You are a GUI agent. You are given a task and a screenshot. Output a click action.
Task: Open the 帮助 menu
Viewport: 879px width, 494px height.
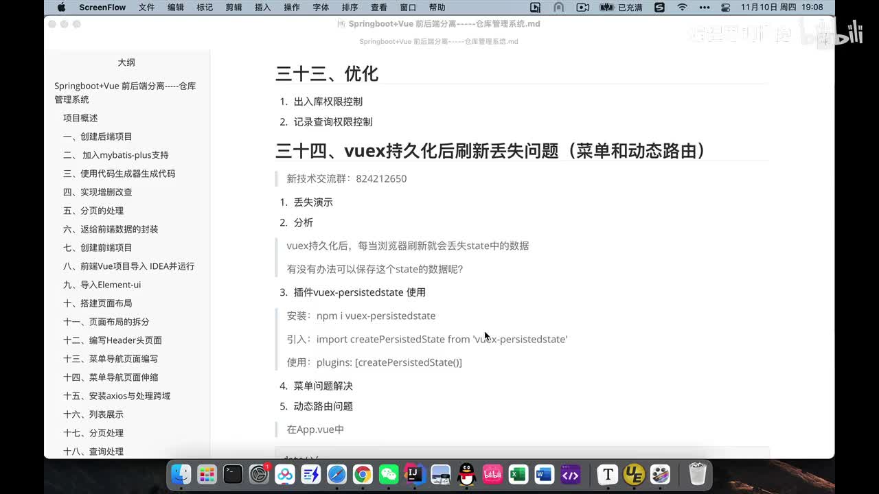tap(437, 8)
